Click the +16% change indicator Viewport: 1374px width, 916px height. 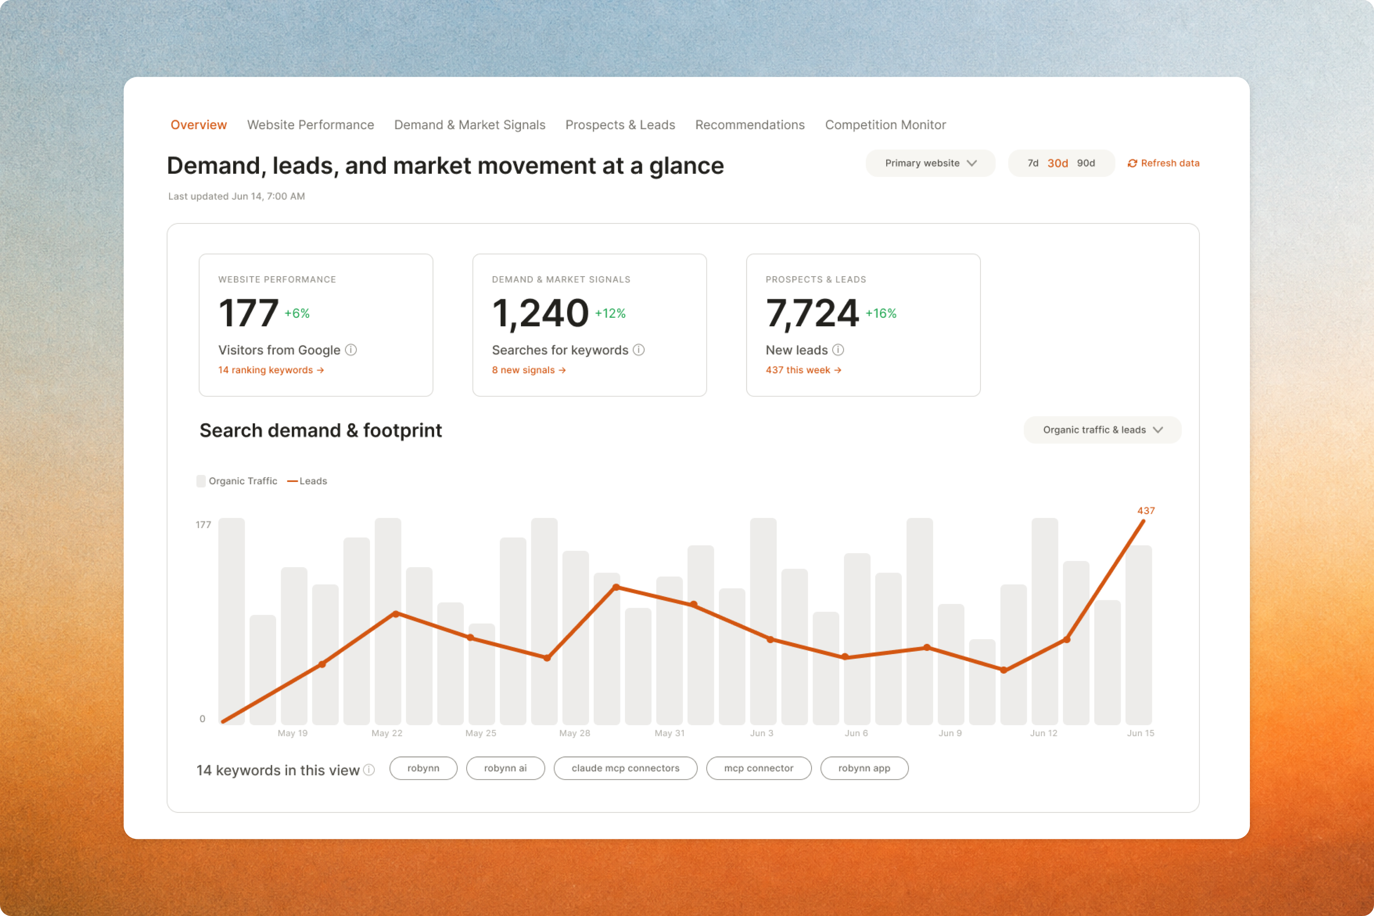coord(880,313)
